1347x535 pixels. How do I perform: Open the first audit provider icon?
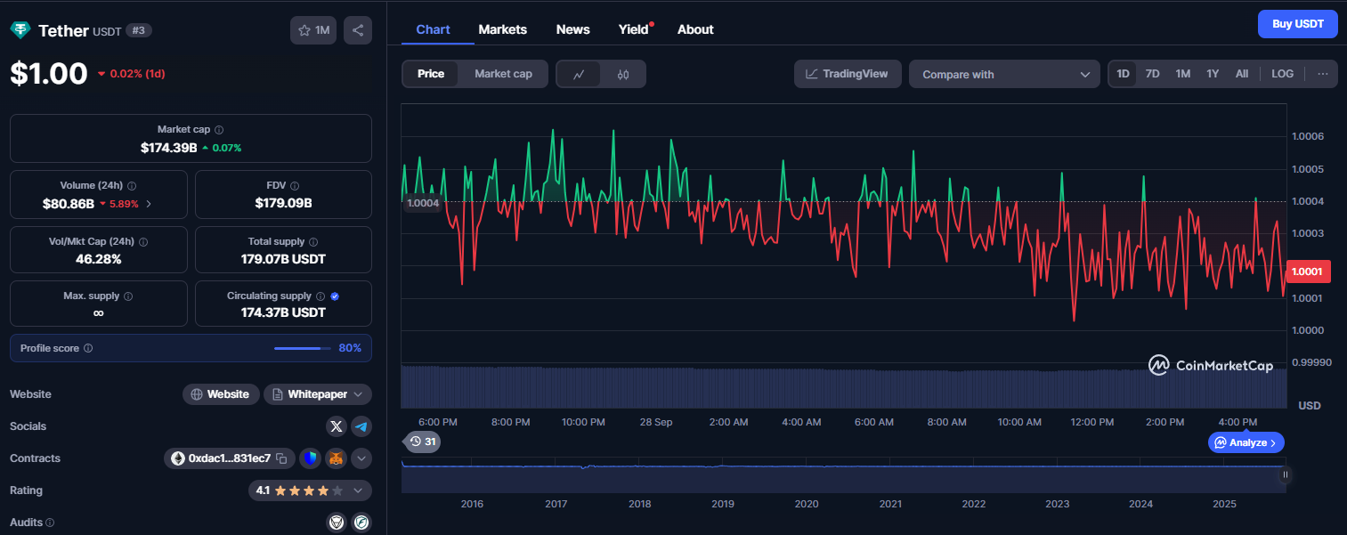336,523
